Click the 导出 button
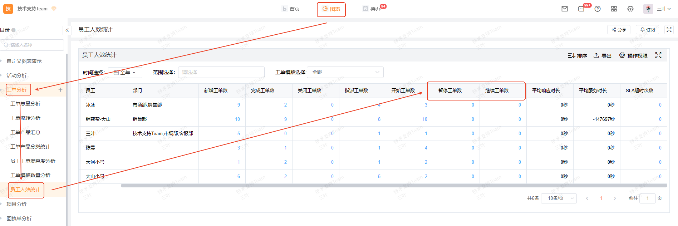 pos(603,55)
